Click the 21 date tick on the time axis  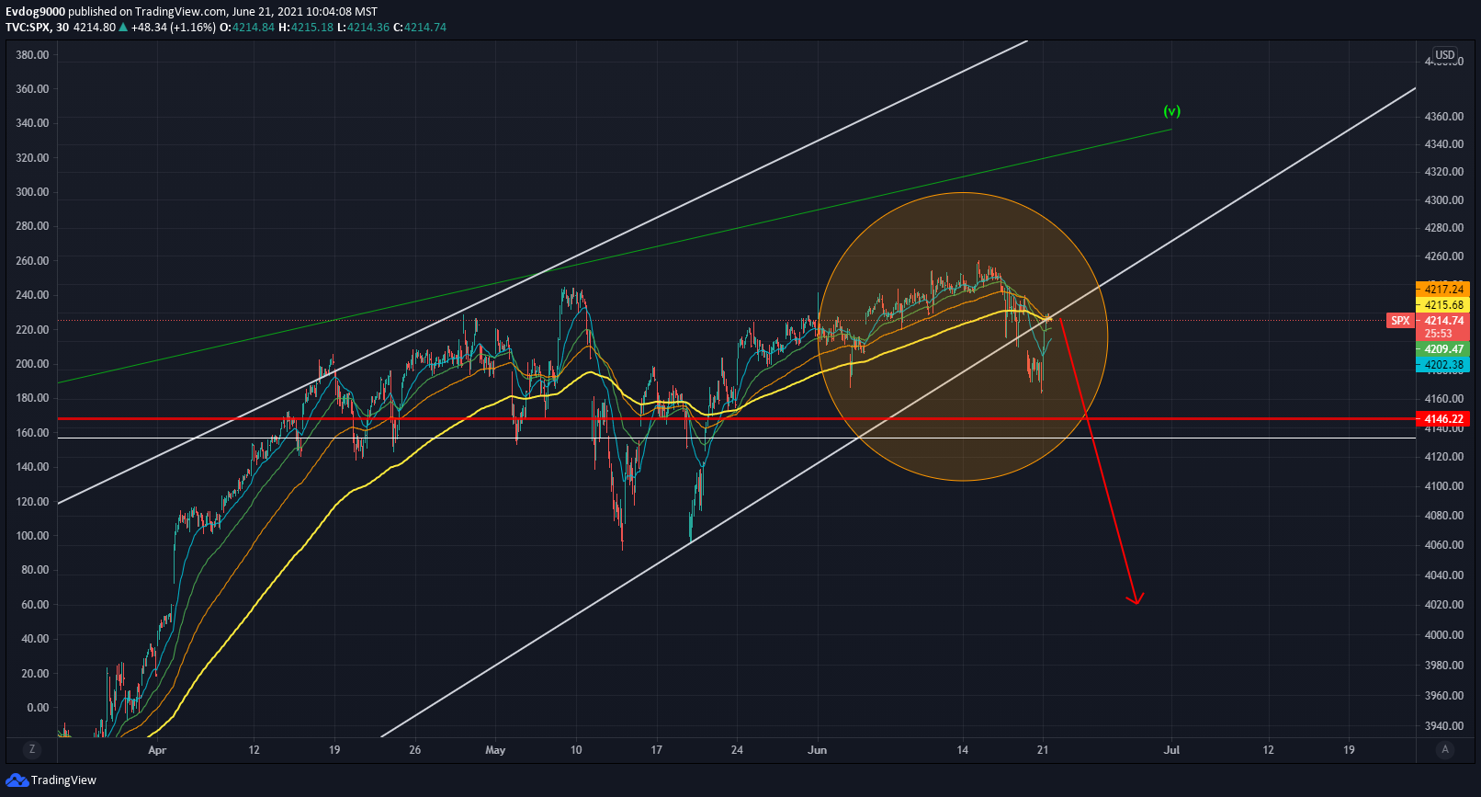1043,750
